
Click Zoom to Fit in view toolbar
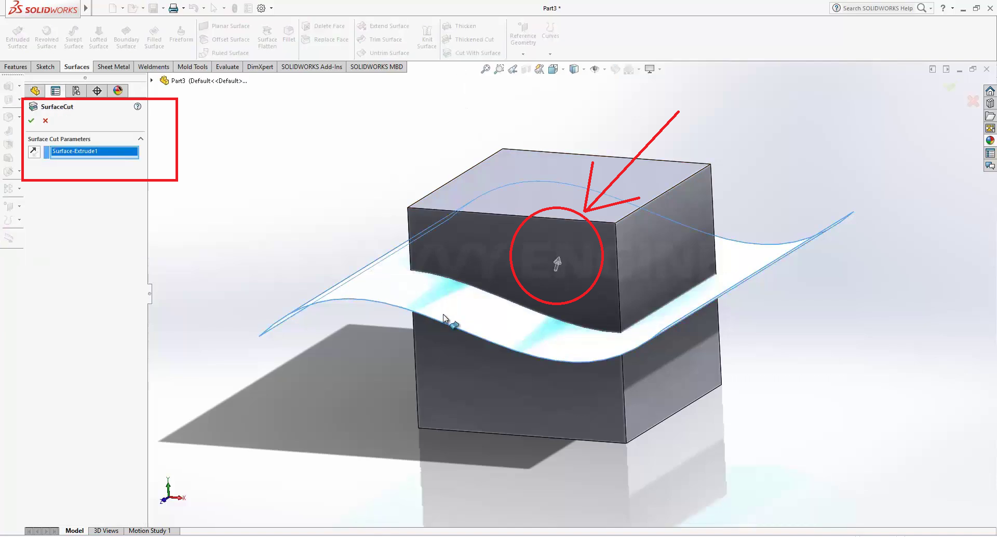coord(485,69)
